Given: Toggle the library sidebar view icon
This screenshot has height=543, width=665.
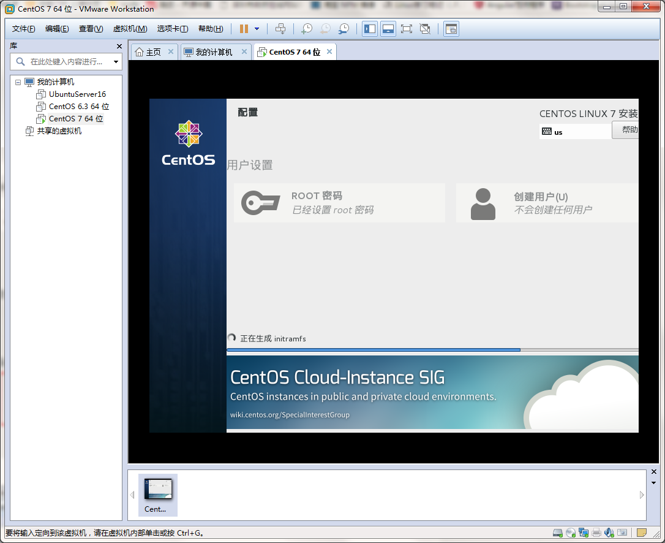Looking at the screenshot, I should point(370,29).
